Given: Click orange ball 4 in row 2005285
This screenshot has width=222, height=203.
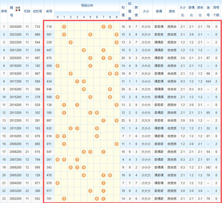Looking at the screenshot, I should pos(84,175).
